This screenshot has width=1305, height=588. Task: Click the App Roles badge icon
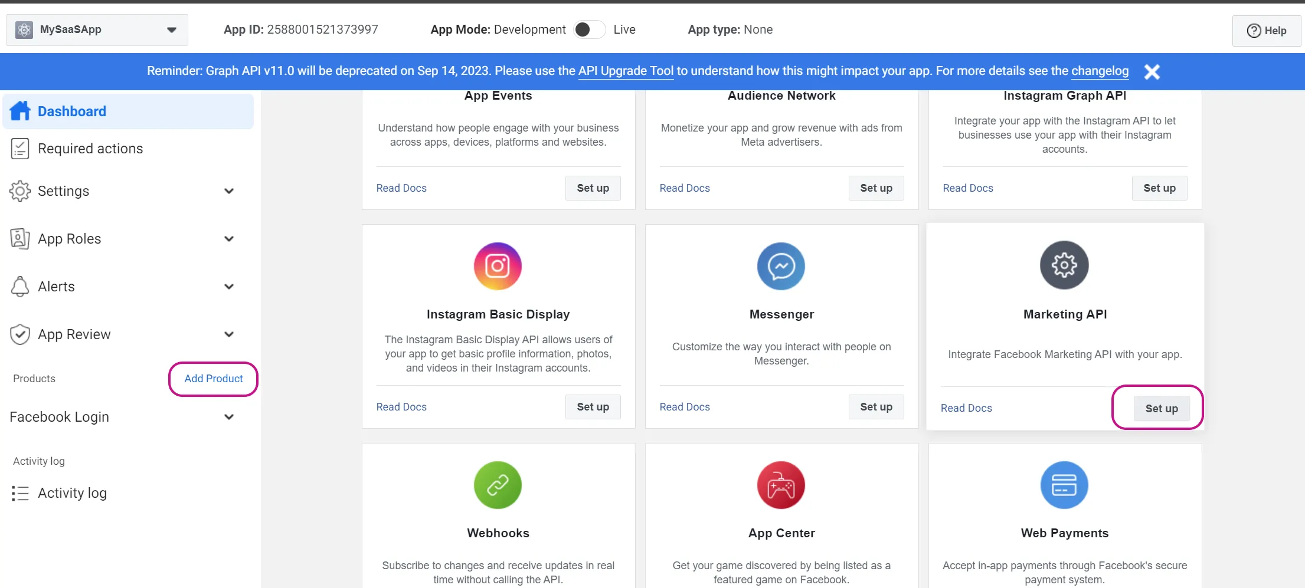(x=20, y=239)
